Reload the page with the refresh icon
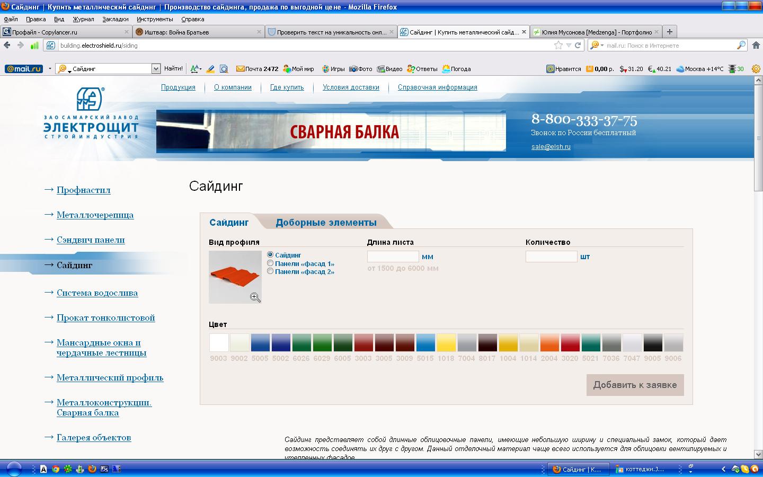This screenshot has height=477, width=763. [x=578, y=46]
